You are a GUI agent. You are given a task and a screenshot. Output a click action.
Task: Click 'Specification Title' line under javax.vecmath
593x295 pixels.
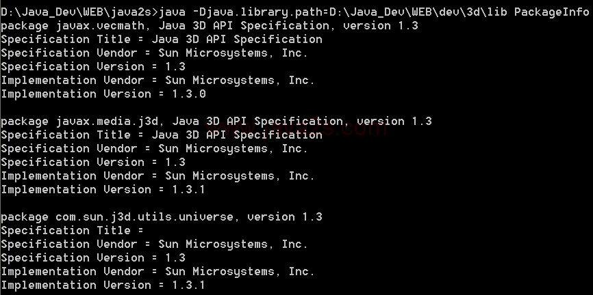pyautogui.click(x=162, y=40)
